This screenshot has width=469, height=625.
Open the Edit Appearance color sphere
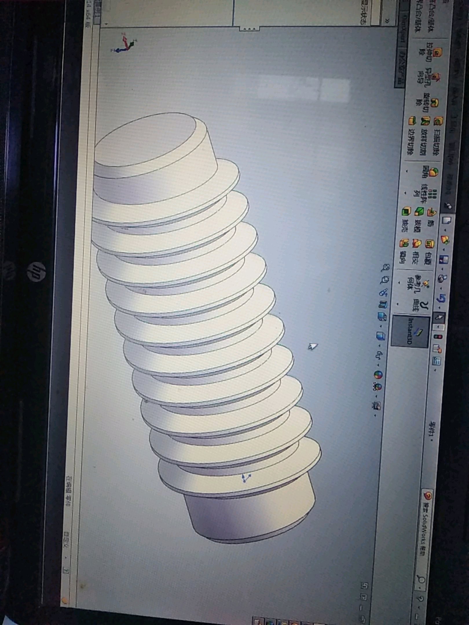pyautogui.click(x=378, y=375)
